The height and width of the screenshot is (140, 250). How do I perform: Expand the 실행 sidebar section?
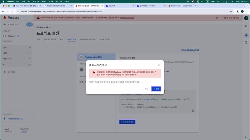tap(17, 53)
